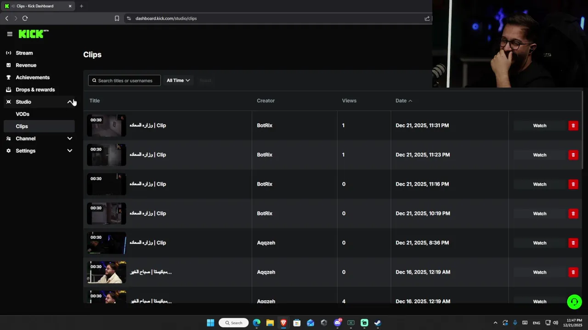The width and height of the screenshot is (588, 330).
Task: Delete the Dec 16 clip with 0 views
Action: pyautogui.click(x=573, y=272)
